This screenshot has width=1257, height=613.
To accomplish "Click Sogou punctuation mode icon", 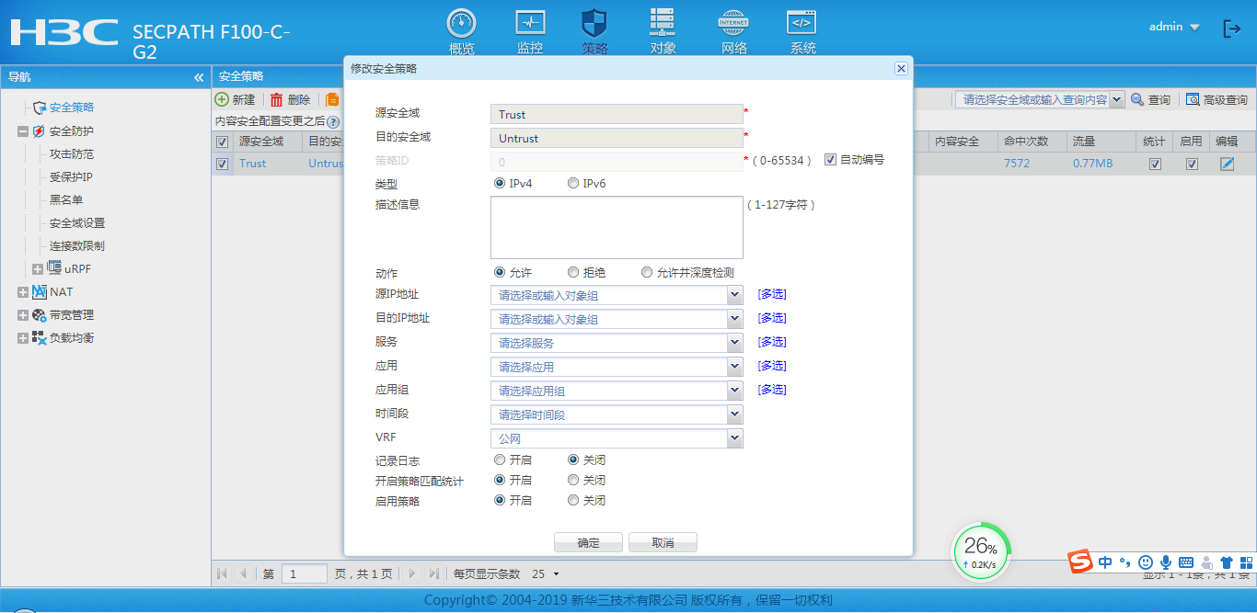I will tap(1125, 562).
